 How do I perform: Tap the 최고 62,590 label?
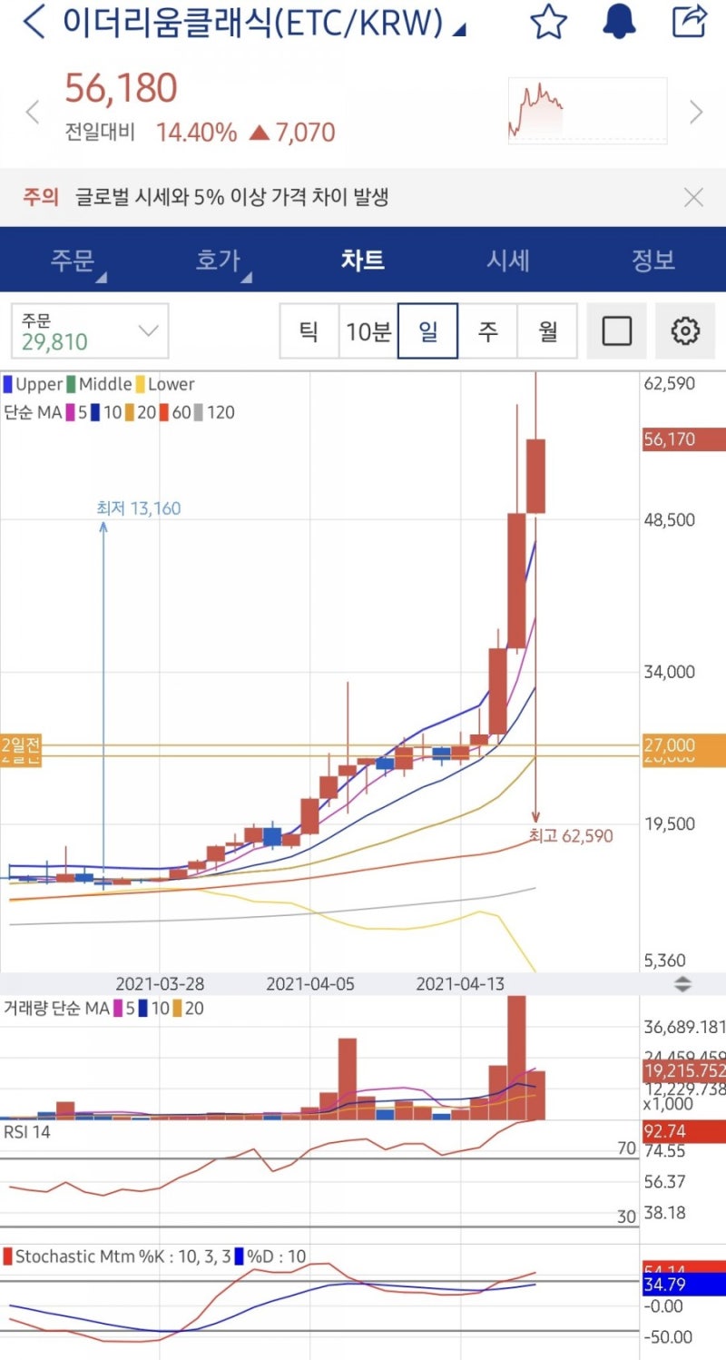coord(571,836)
